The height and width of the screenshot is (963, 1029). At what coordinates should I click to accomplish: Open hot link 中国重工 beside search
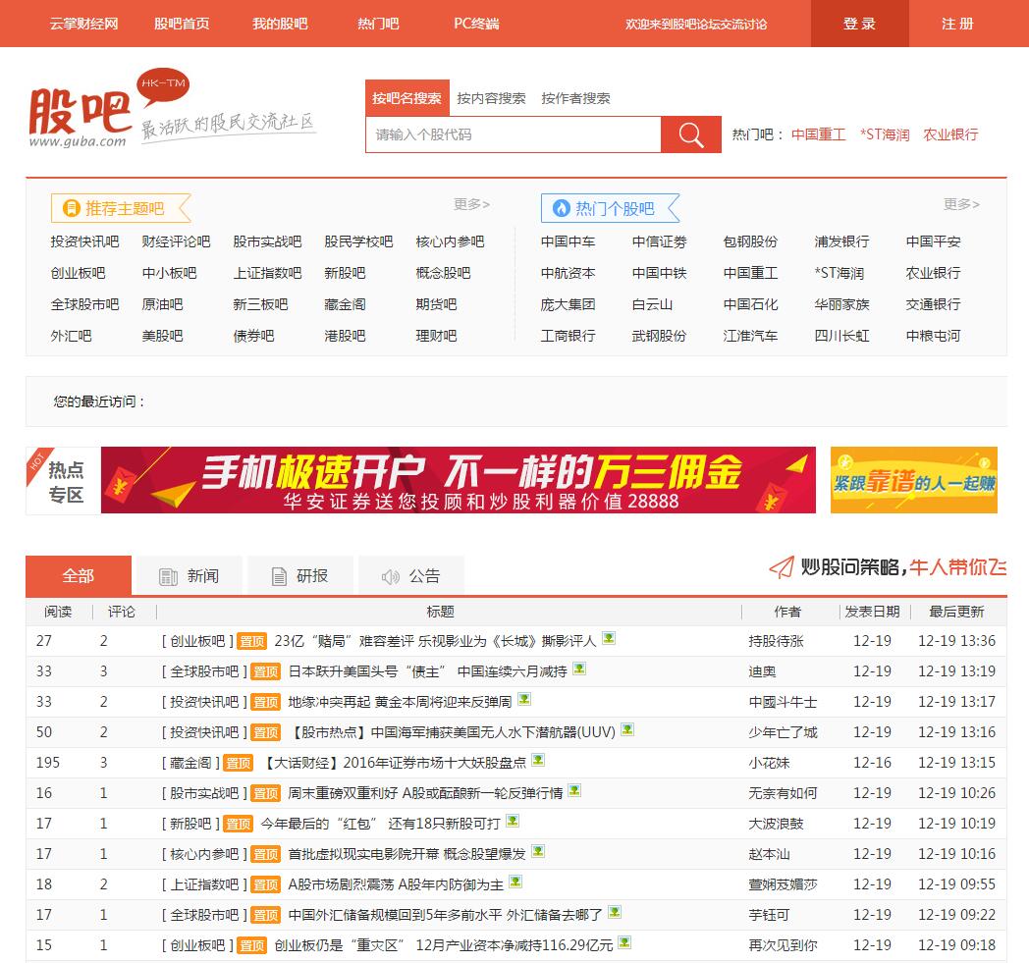coord(818,134)
